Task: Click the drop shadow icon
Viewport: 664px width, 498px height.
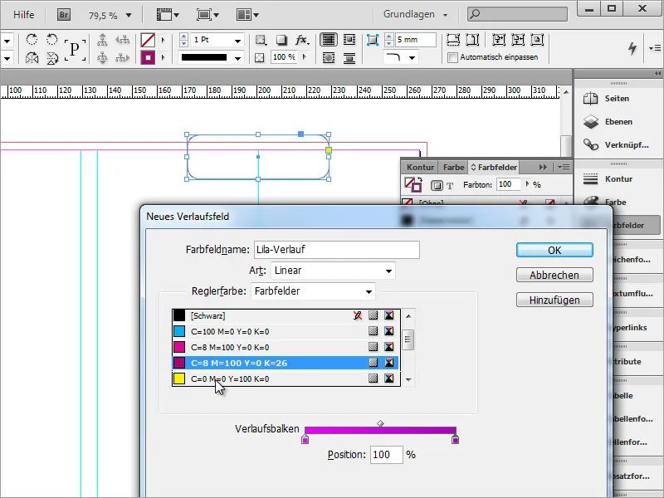Action: click(x=281, y=40)
